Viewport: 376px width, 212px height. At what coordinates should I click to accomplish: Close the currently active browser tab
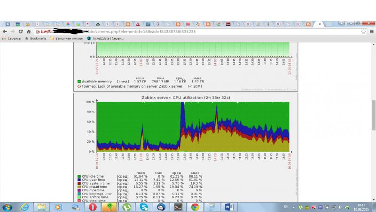(320, 24)
